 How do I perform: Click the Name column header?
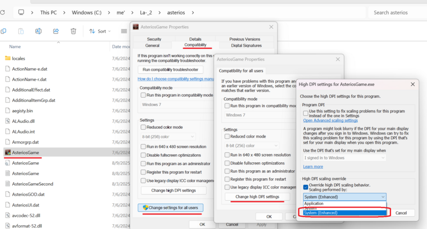[x=15, y=46]
